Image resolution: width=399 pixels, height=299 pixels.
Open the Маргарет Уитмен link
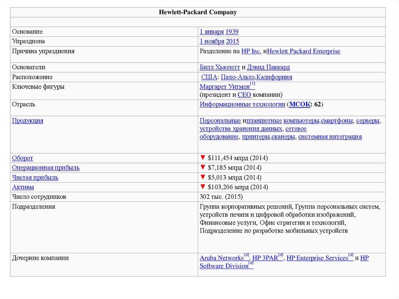(224, 87)
